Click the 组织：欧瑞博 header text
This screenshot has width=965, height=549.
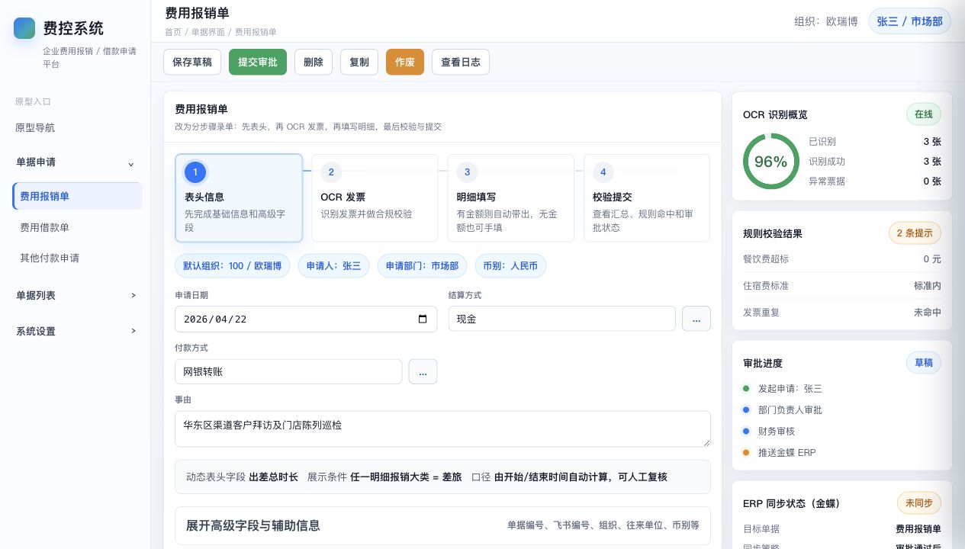pyautogui.click(x=826, y=21)
